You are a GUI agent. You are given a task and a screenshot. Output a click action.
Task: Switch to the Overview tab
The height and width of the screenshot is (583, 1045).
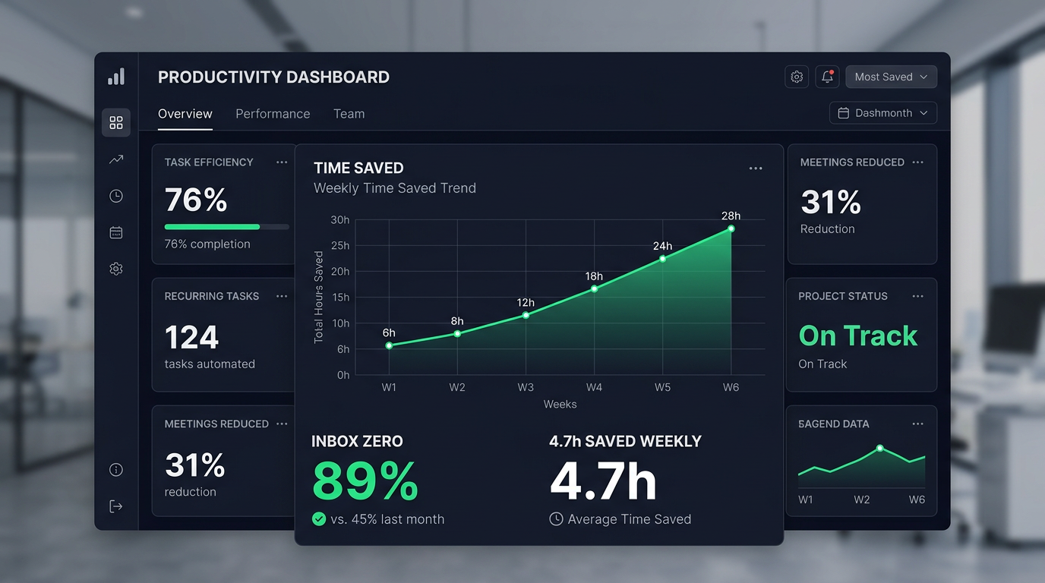(x=185, y=114)
